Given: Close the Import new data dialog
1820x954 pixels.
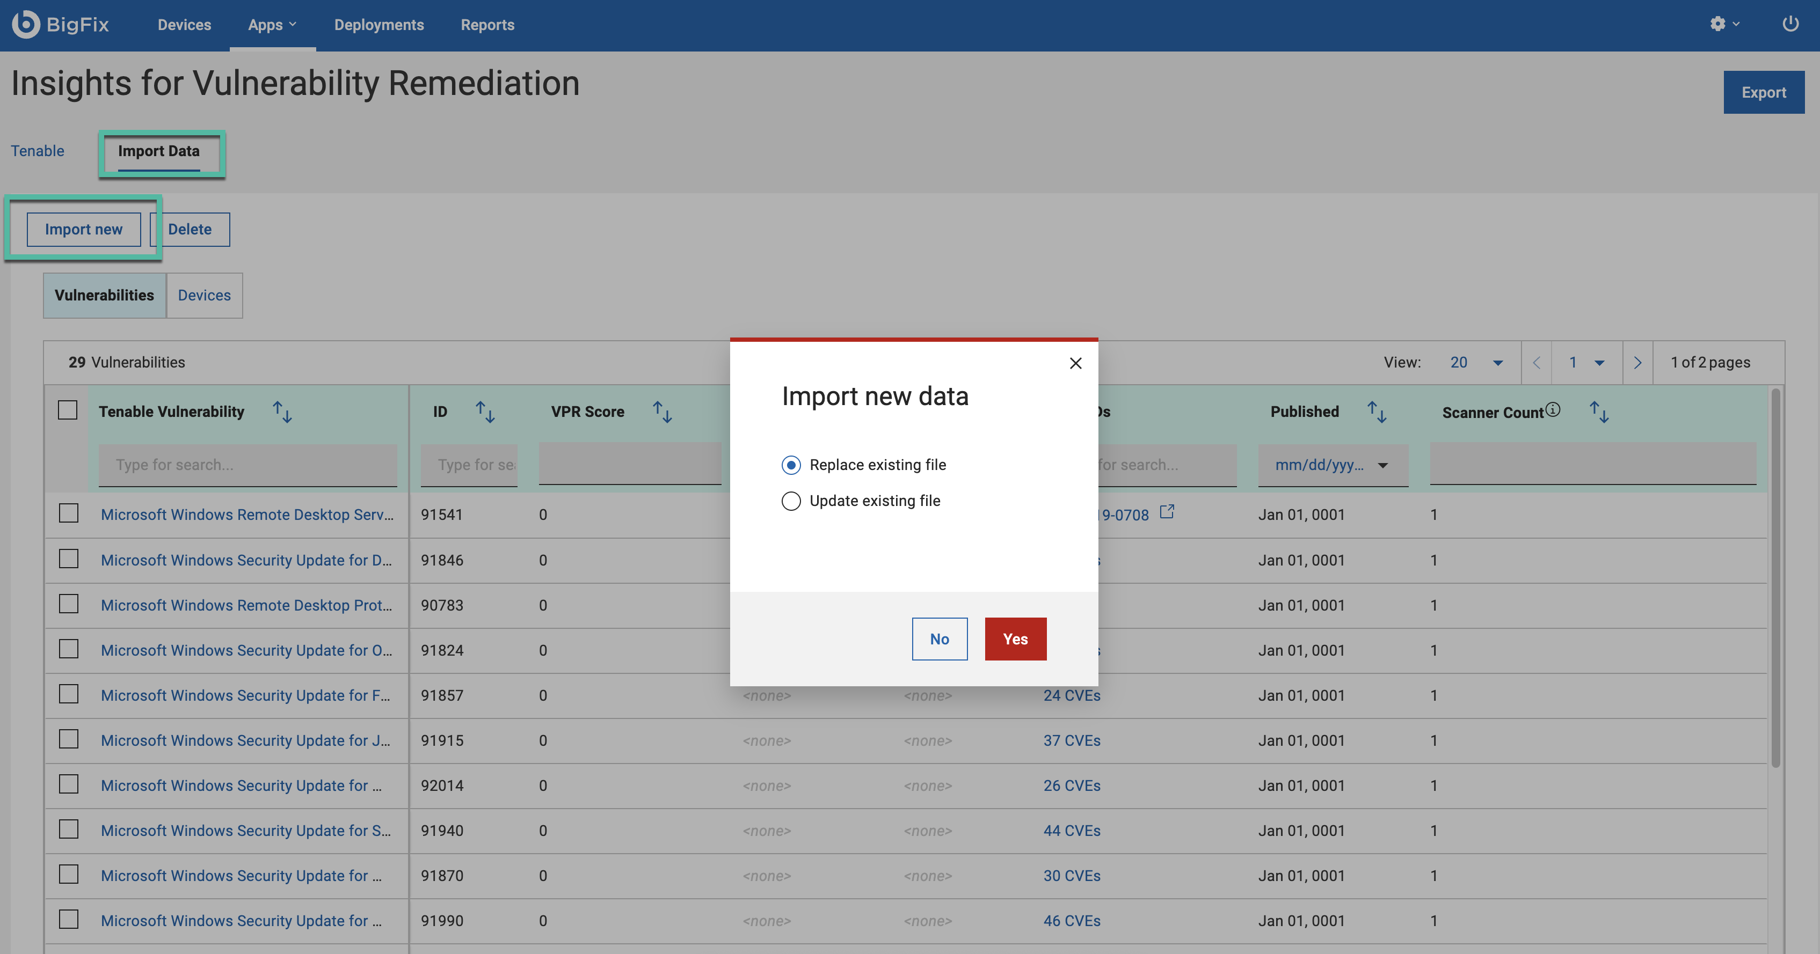Looking at the screenshot, I should [x=1075, y=363].
